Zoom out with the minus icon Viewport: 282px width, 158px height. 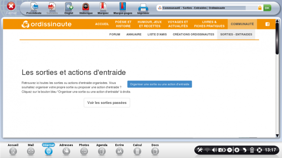(230, 150)
